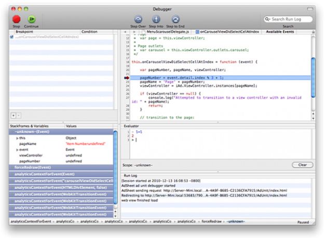Click the Step to End icon
Viewport: 327px width, 238px height.
tap(175, 19)
